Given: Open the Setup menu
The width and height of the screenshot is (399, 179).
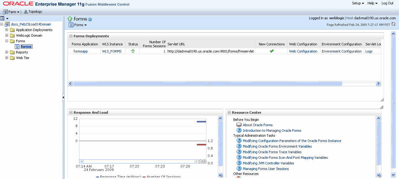Looking at the screenshot, I should coord(358,3).
